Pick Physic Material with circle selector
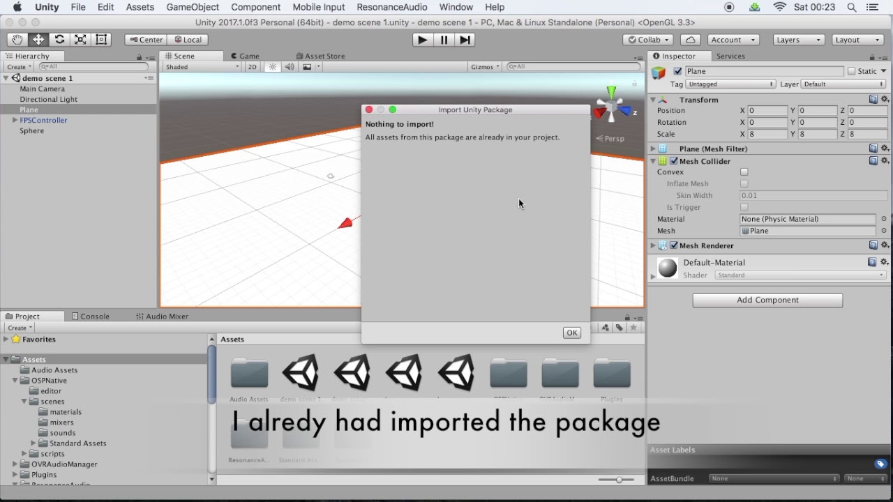893x502 pixels. pos(884,219)
